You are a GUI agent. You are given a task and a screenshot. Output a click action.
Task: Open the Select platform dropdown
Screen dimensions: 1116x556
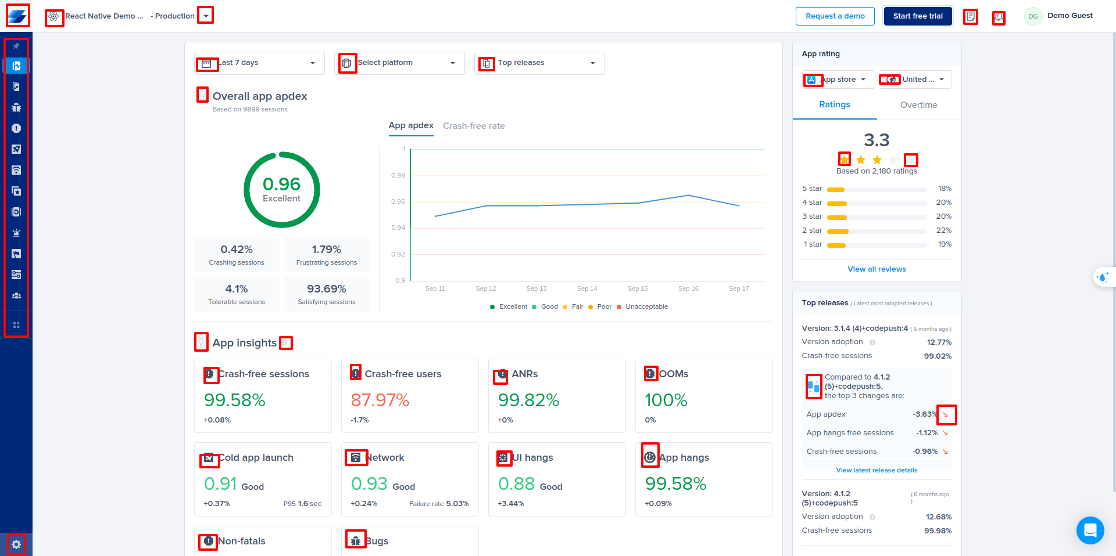(399, 63)
